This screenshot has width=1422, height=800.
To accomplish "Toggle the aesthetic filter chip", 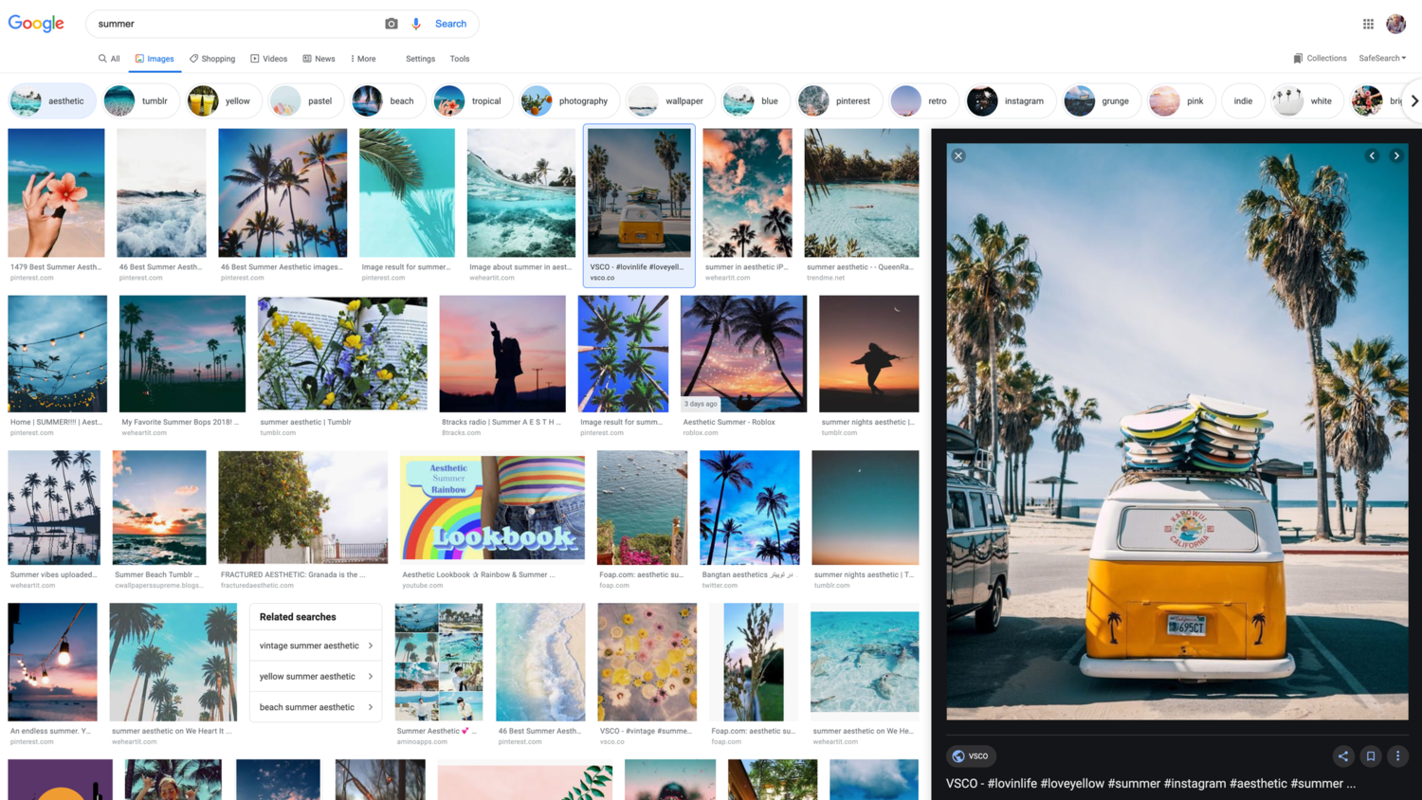I will pyautogui.click(x=52, y=100).
